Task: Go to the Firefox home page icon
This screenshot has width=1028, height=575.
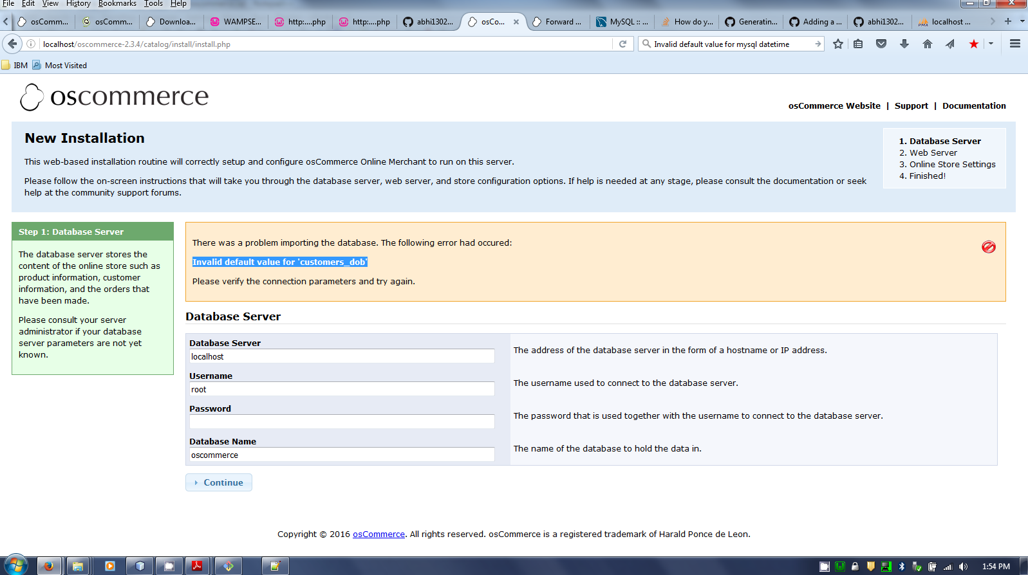Action: click(928, 44)
